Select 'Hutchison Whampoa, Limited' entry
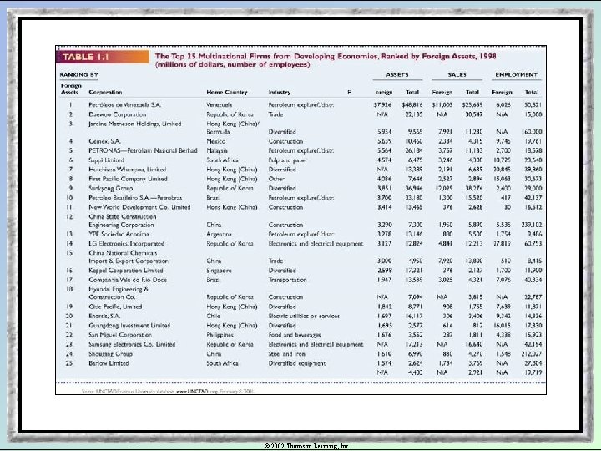601x451 pixels. [x=128, y=170]
